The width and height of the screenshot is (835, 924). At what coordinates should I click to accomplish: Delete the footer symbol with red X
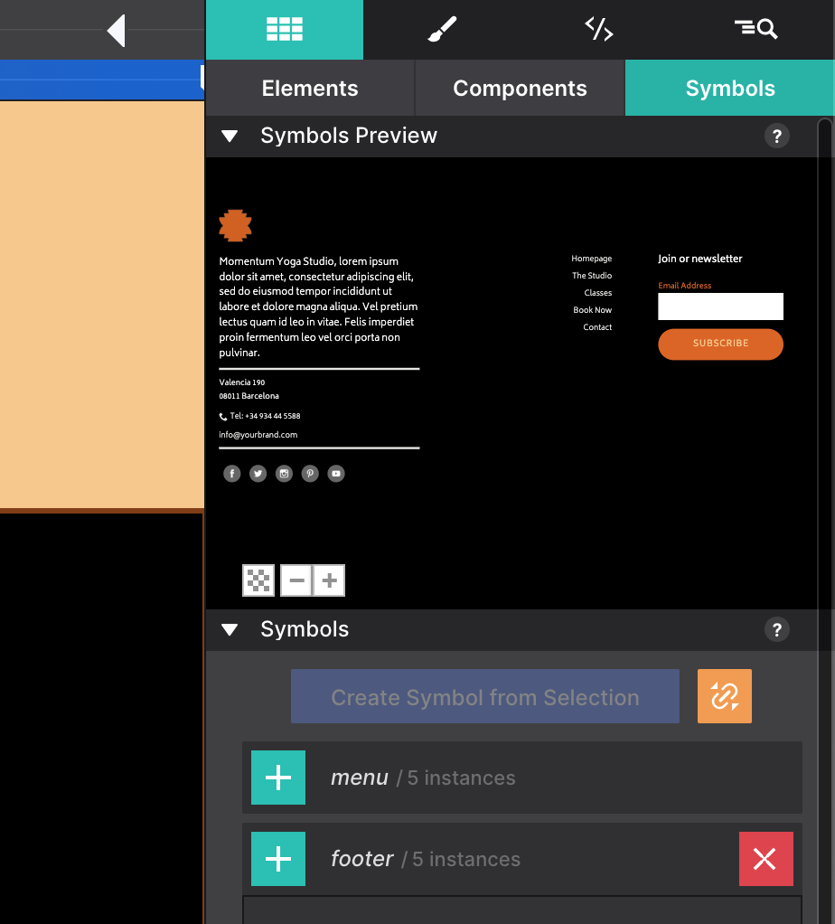[x=766, y=859]
